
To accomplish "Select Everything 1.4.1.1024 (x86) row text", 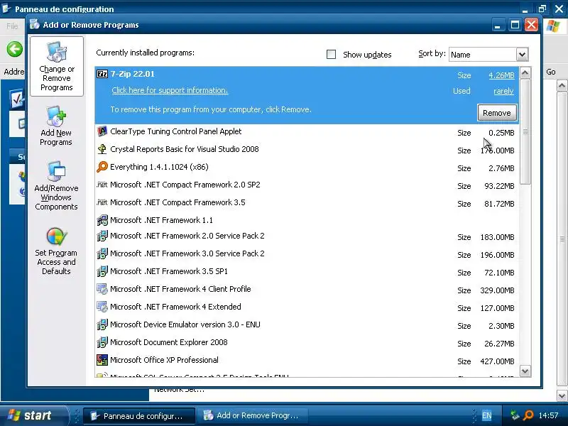I will tap(159, 167).
